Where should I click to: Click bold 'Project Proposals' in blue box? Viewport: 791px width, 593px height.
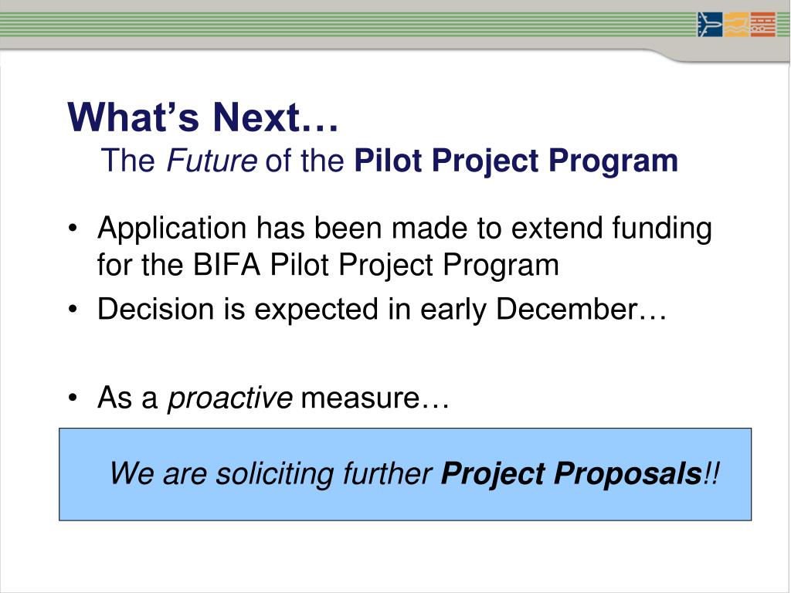(x=572, y=474)
